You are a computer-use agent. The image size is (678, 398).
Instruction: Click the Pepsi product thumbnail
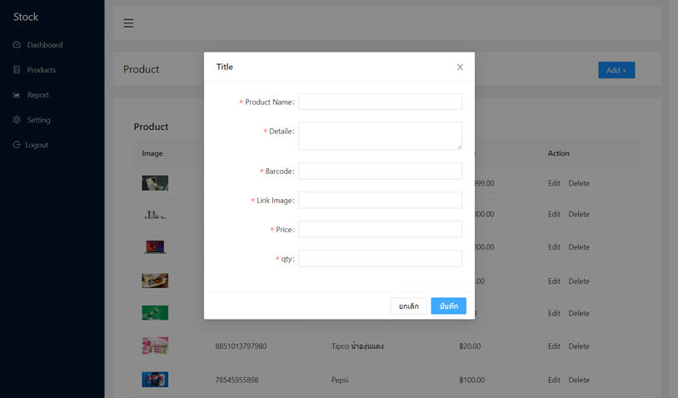155,380
